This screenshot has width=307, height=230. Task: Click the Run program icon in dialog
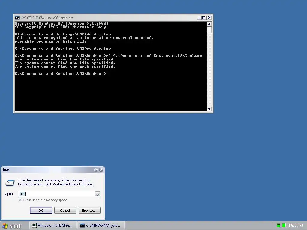[10, 183]
